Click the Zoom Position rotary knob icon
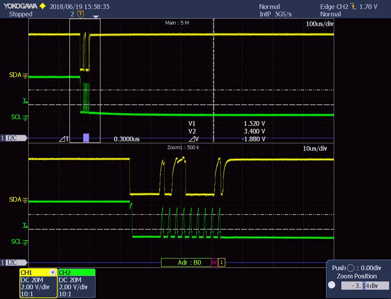 coord(331,285)
